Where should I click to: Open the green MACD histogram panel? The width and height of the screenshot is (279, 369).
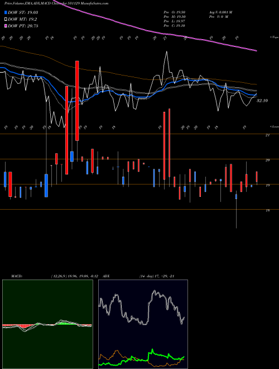pyautogui.click(x=47, y=324)
